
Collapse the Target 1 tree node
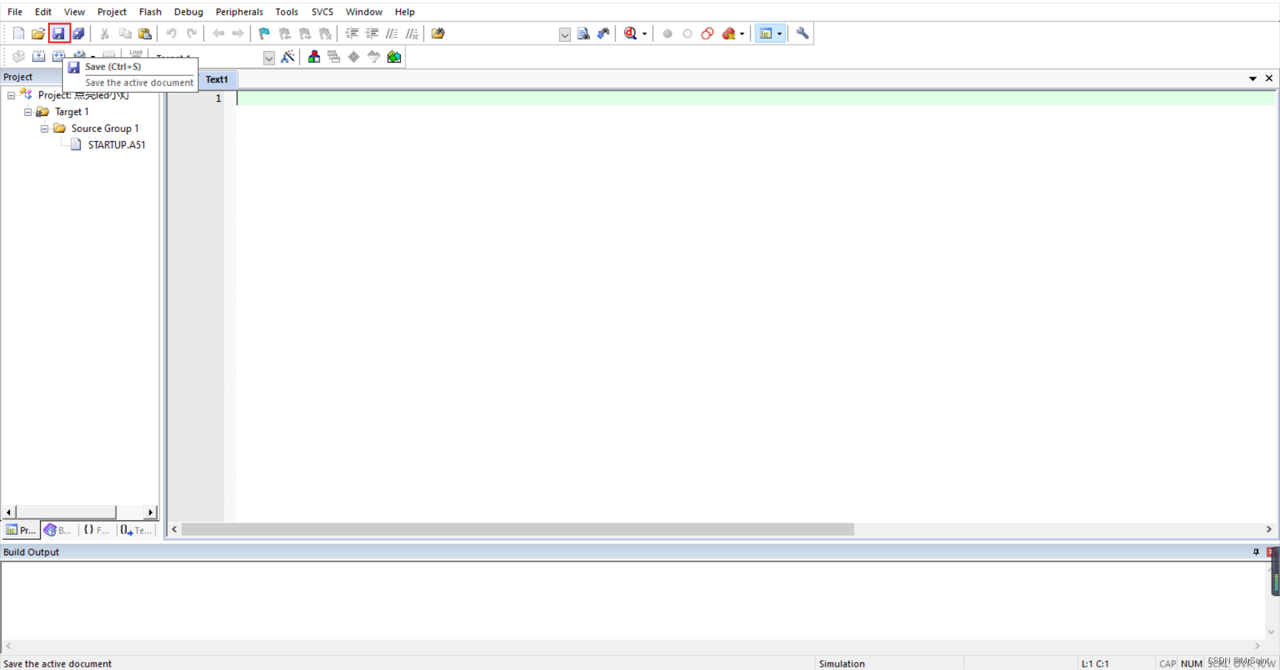pyautogui.click(x=28, y=112)
